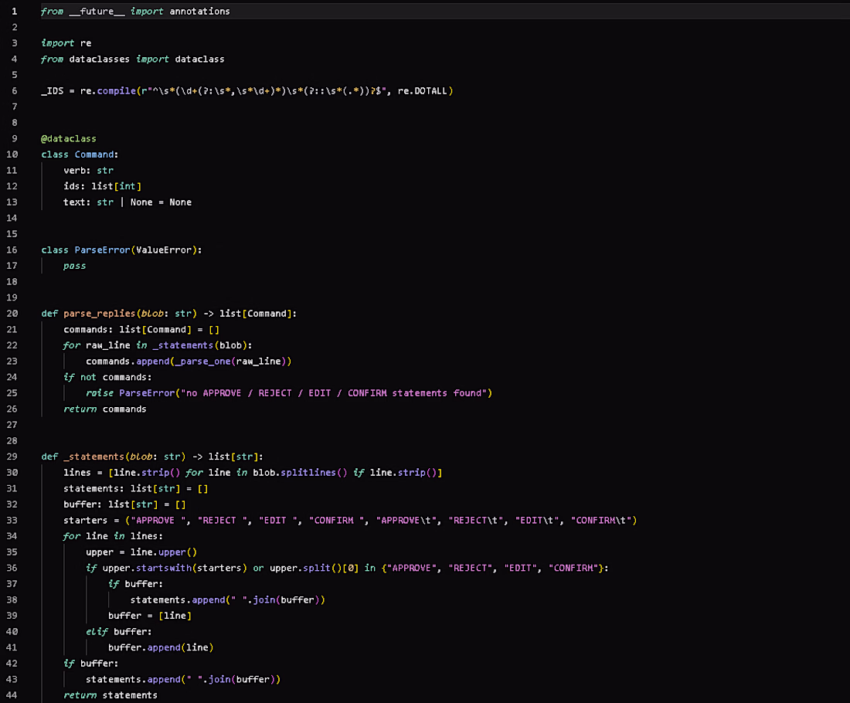Click the 'Command:' class name on line 10
Image resolution: width=850 pixels, height=703 pixels.
pyautogui.click(x=97, y=155)
